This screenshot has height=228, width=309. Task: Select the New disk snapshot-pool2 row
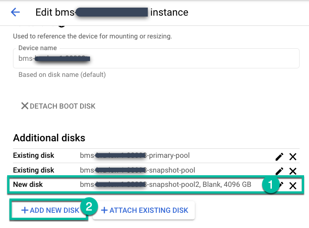pyautogui.click(x=134, y=185)
